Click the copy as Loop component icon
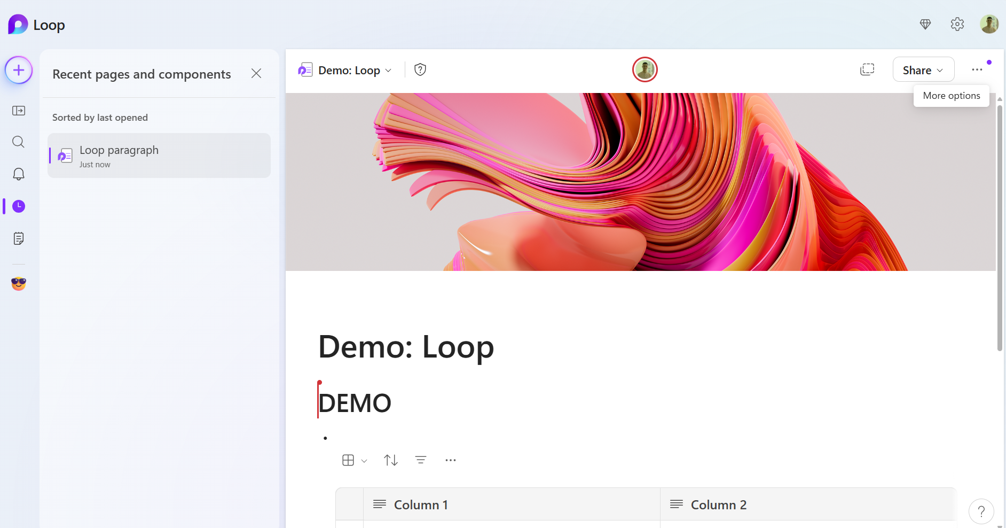The image size is (1006, 528). pos(867,69)
